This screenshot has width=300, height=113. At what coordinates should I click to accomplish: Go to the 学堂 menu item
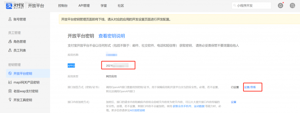coord(104,6)
